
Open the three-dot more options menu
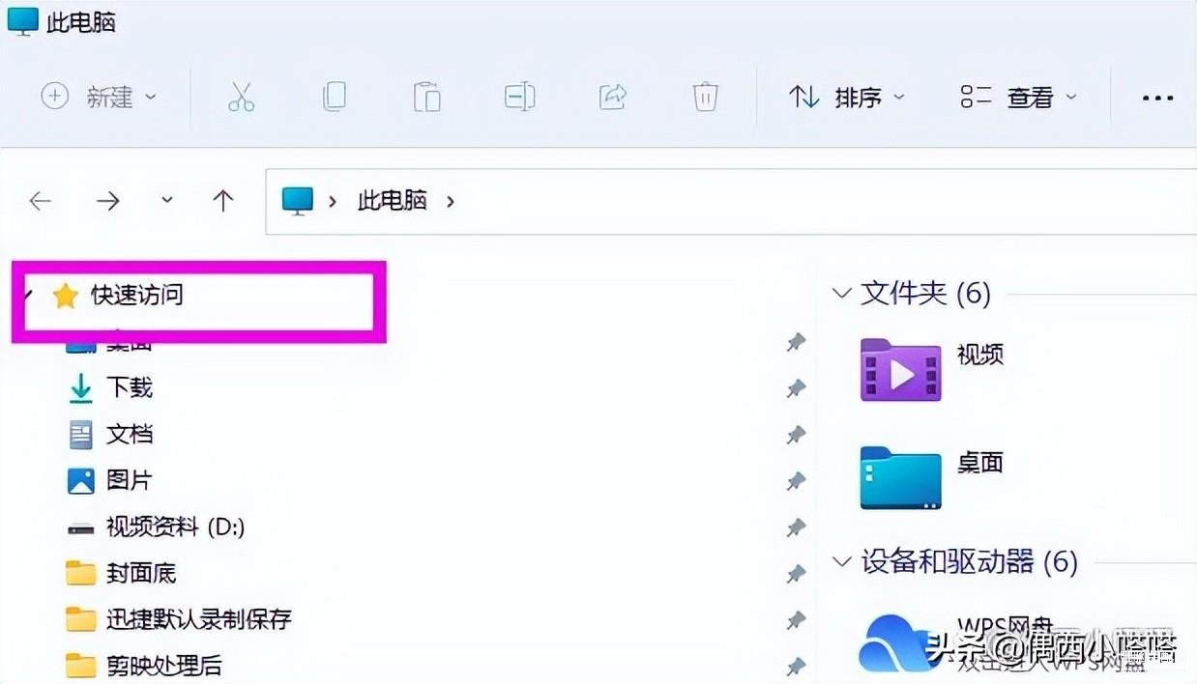pos(1157,98)
